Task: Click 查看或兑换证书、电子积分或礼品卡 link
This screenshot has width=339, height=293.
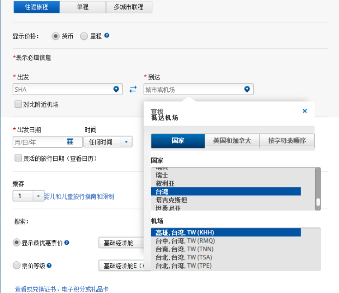Action: 61,289
